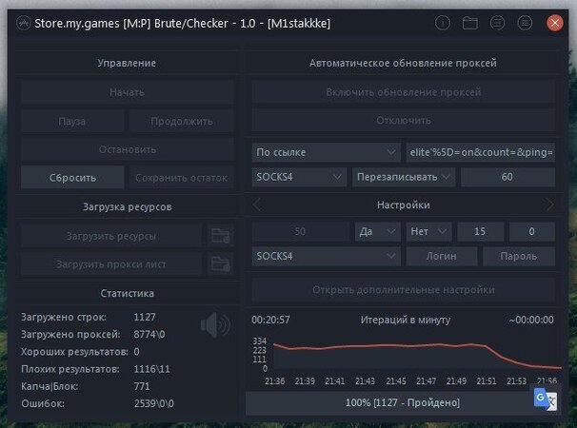This screenshot has width=577, height=428.
Task: Toggle the speaker sound icon
Action: 215,325
